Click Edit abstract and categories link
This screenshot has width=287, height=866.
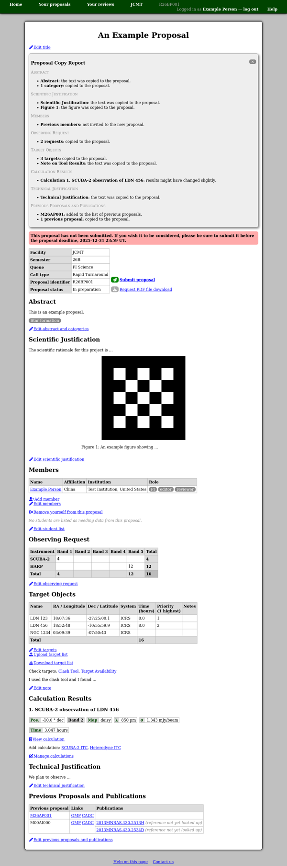[x=61, y=329]
